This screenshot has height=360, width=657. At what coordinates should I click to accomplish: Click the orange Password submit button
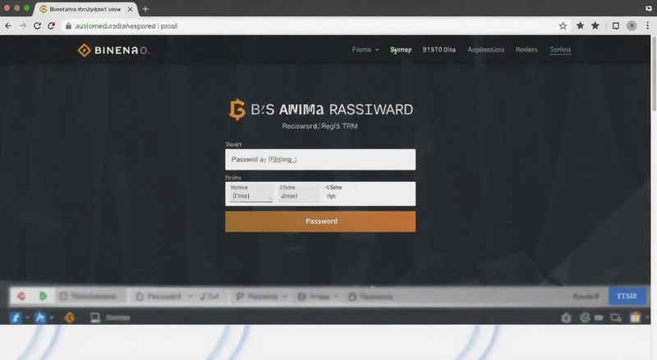(320, 221)
